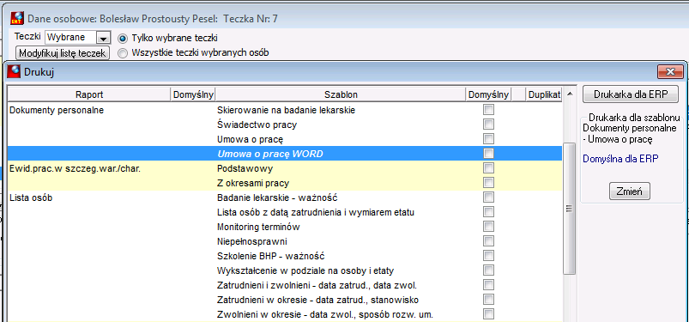Tick Domyślny checkbox for Świadectwo pracy
This screenshot has width=689, height=322.
coord(488,125)
